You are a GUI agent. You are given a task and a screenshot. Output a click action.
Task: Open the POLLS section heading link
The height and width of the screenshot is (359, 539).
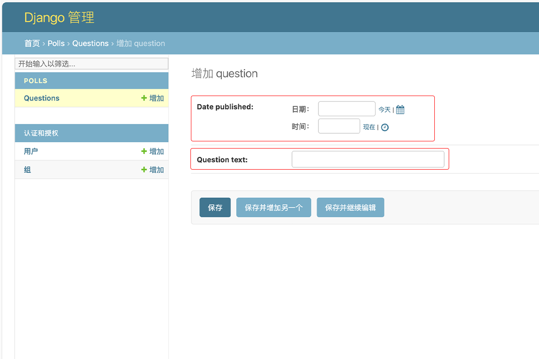pyautogui.click(x=35, y=81)
